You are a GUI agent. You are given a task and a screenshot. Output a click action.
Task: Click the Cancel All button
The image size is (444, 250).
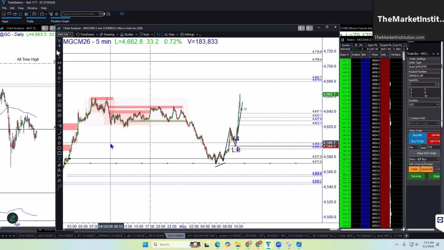tap(426, 169)
